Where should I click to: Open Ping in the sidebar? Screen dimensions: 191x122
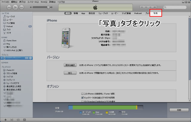tap(8, 44)
